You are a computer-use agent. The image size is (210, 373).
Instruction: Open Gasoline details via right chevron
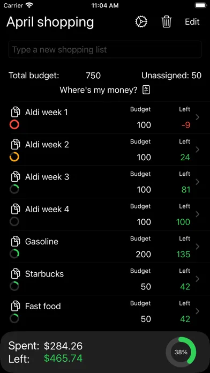pos(197,247)
